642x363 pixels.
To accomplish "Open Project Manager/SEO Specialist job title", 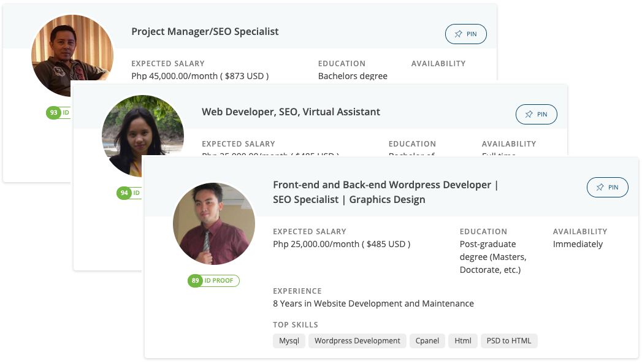I will pos(205,31).
